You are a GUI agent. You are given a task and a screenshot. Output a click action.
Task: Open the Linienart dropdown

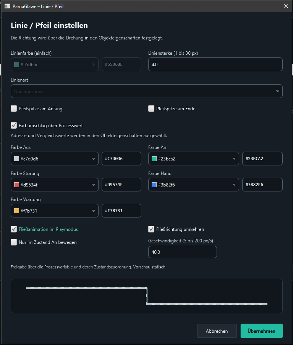(146, 91)
